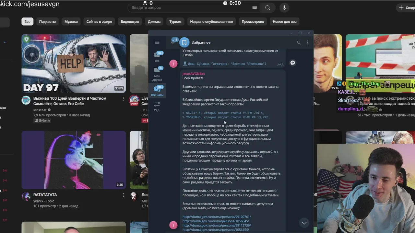Click the back arrow with 15 badge in Telegram
This screenshot has height=233, width=415.
(174, 42)
